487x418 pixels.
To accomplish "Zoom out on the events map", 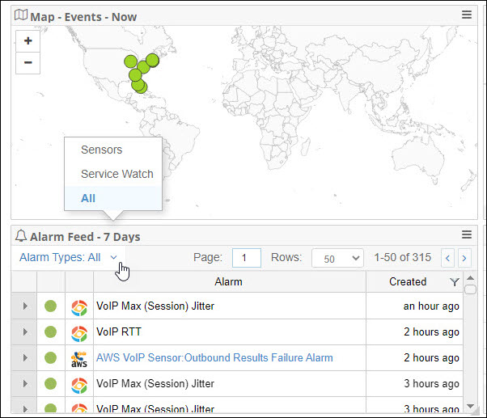I will click(28, 62).
